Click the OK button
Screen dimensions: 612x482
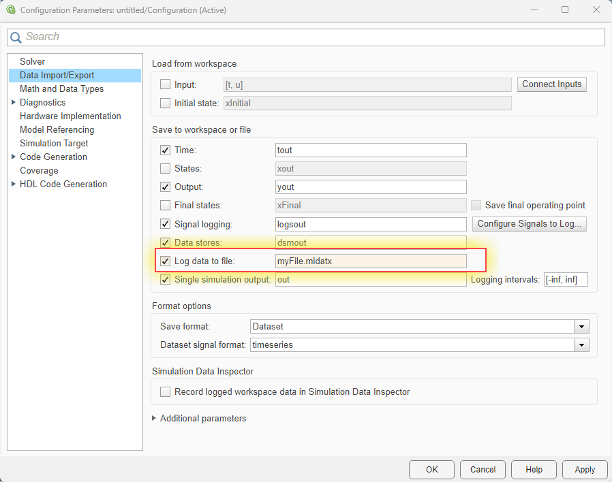coord(431,470)
